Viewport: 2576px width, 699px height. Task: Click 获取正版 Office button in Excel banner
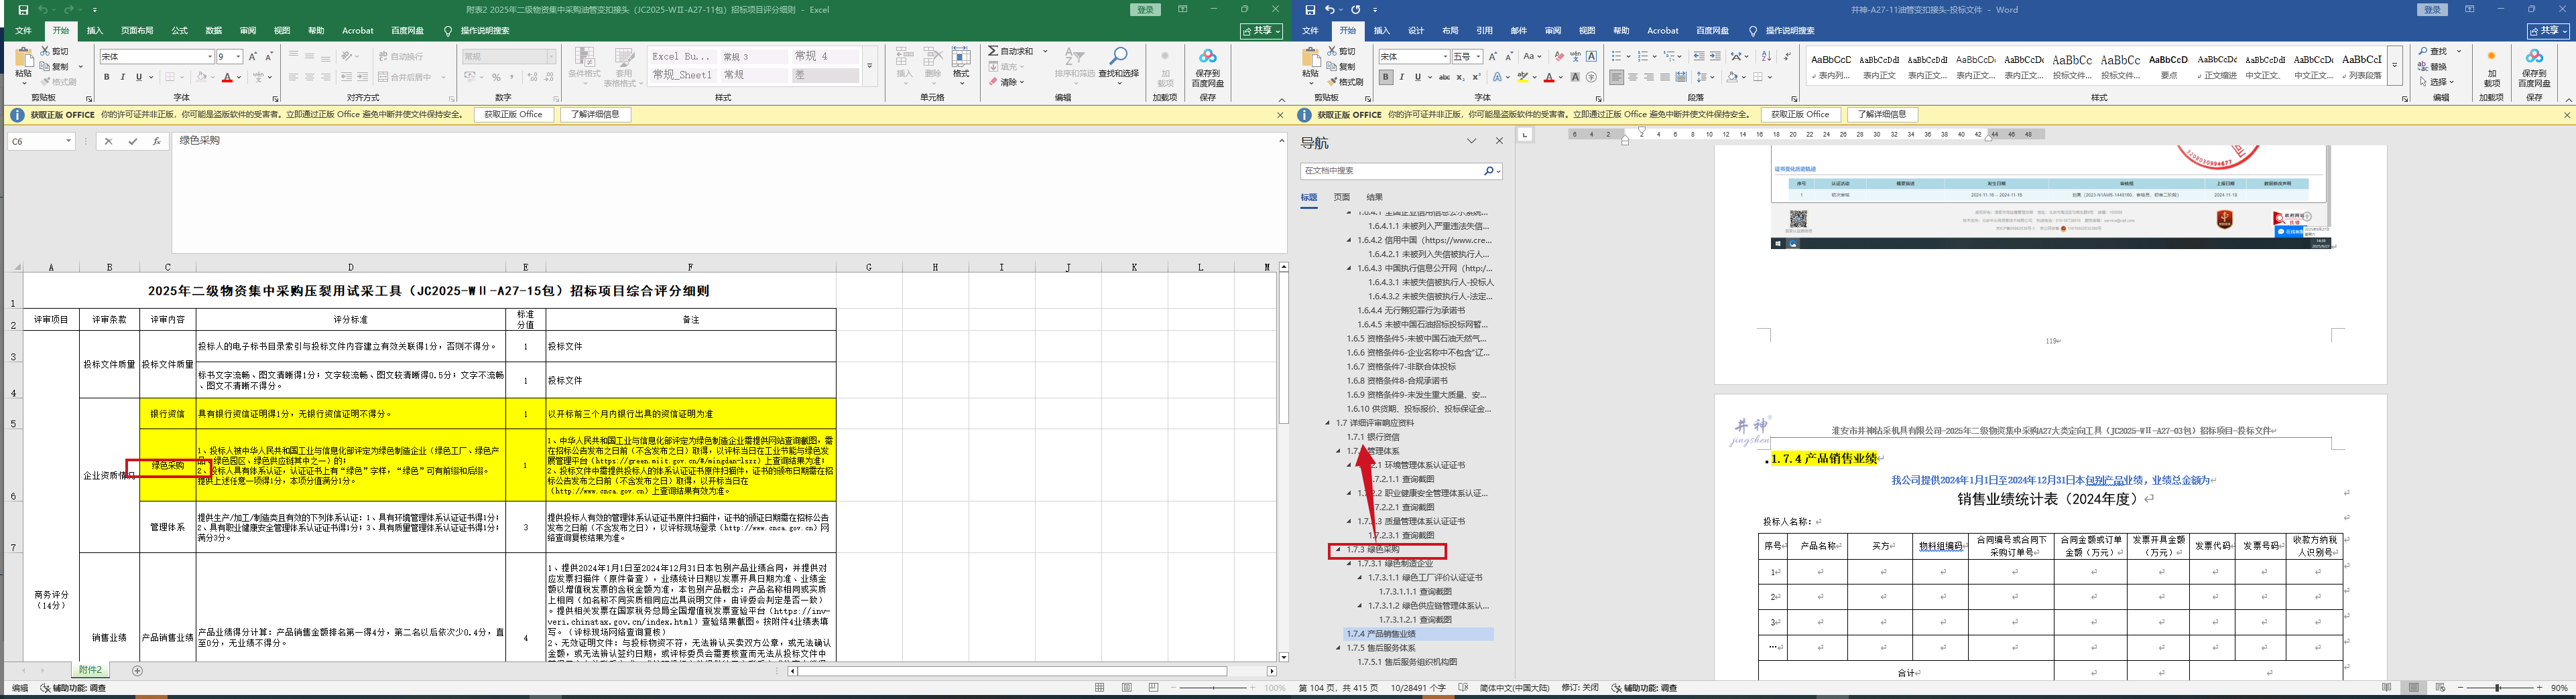point(513,115)
